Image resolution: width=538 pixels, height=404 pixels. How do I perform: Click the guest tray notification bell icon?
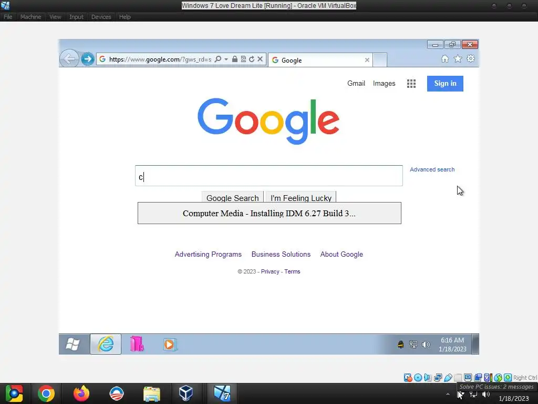point(400,344)
